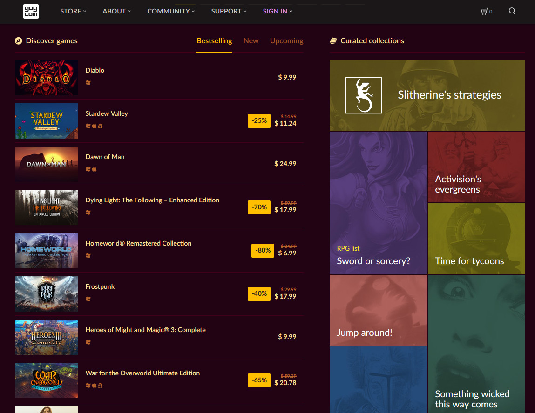Click the Windows icon under Diablo
535x413 pixels.
pyautogui.click(x=88, y=82)
